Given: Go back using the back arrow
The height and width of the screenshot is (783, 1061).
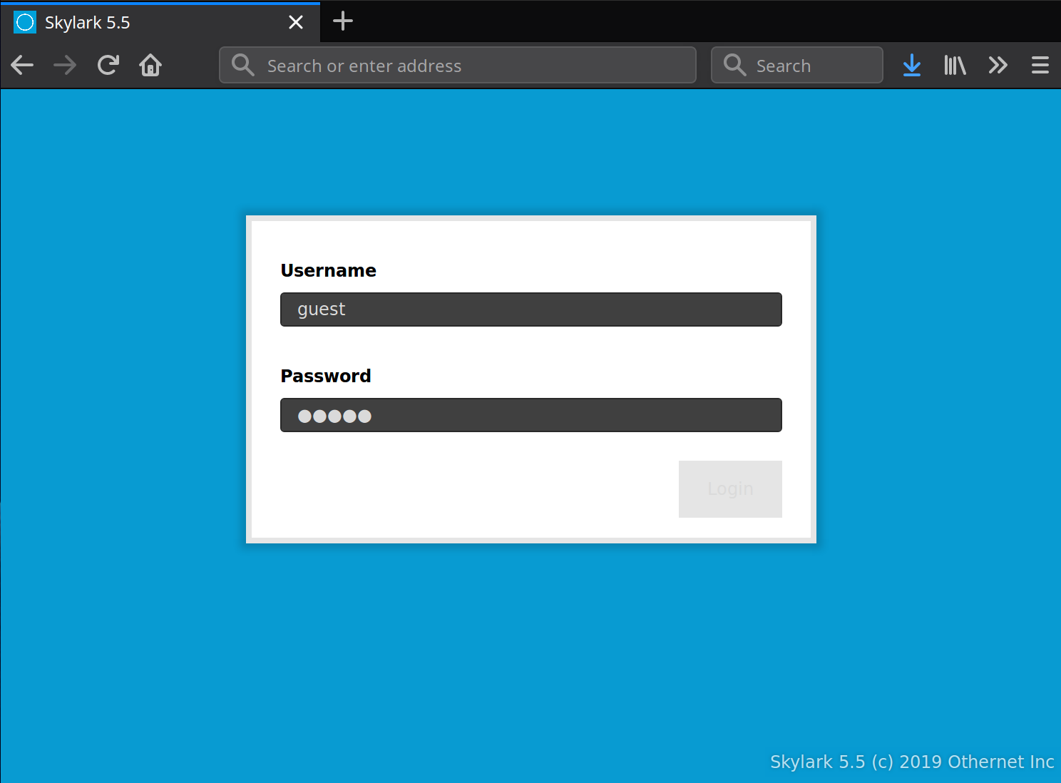Looking at the screenshot, I should tap(22, 66).
